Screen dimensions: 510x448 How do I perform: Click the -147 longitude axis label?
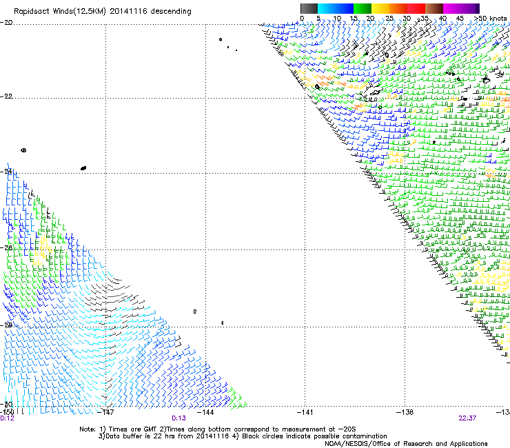[106, 412]
